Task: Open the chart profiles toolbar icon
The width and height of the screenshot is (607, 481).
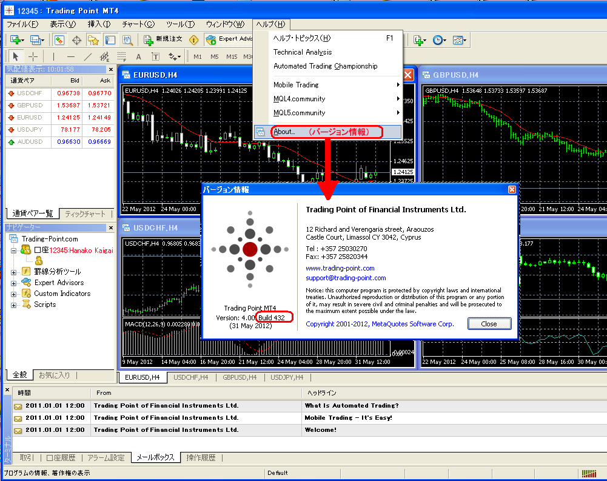Action: (x=37, y=39)
